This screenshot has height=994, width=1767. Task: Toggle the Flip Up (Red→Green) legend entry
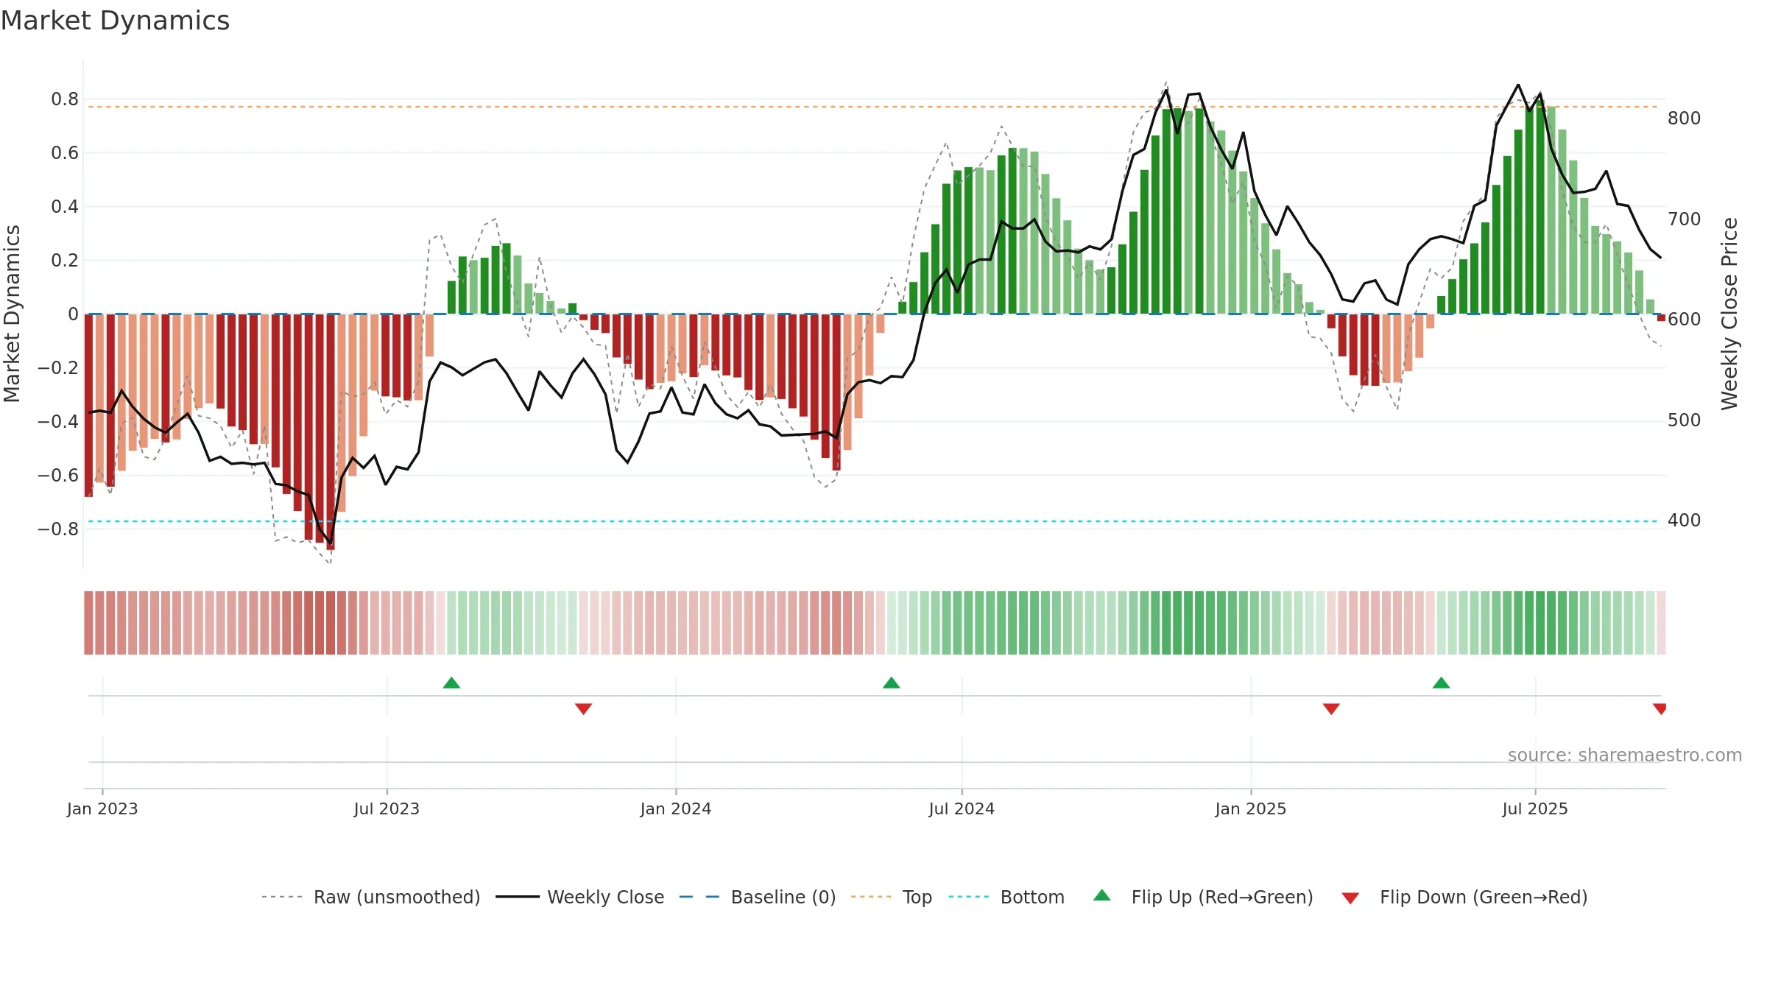[x=1203, y=897]
